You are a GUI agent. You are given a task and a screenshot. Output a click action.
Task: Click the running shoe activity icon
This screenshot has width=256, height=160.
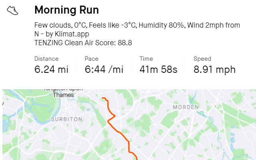[x=13, y=10]
